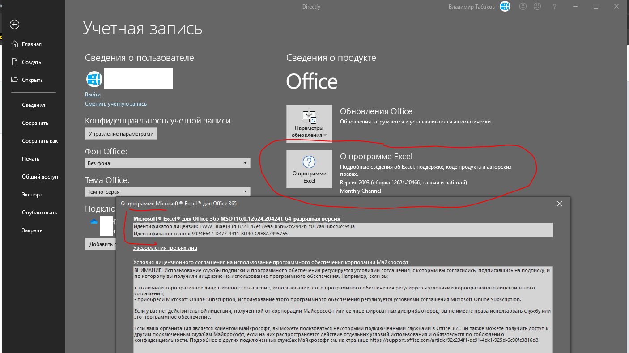The height and width of the screenshot is (353, 629).
Task: Select Экспорт in the sidebar
Action: click(x=32, y=195)
